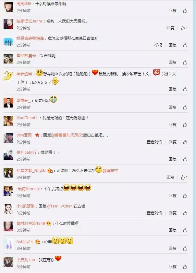Reply to the spam comment from 国养返国
196x273 pixels.
[173, 89]
